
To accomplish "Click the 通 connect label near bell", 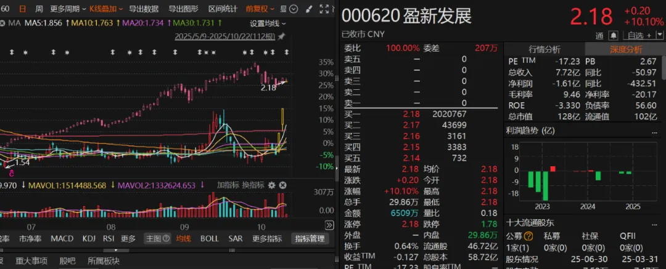I will click(x=599, y=36).
